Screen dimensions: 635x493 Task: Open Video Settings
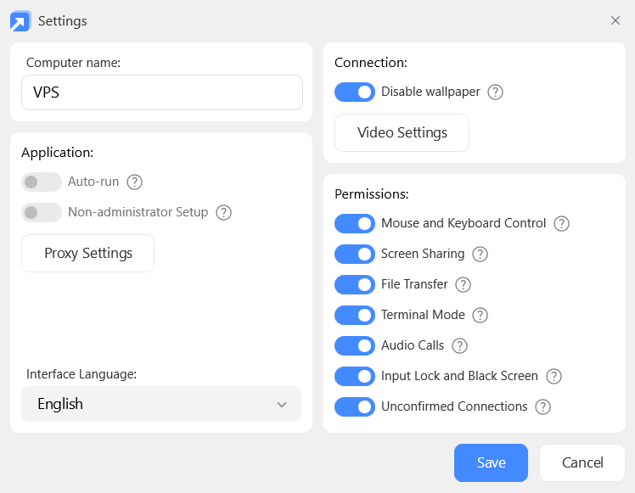pos(402,132)
